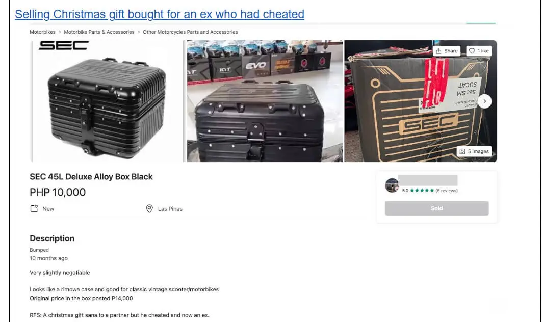Screen dimensions: 543x322
Task: Click the Share icon button
Action: [447, 51]
